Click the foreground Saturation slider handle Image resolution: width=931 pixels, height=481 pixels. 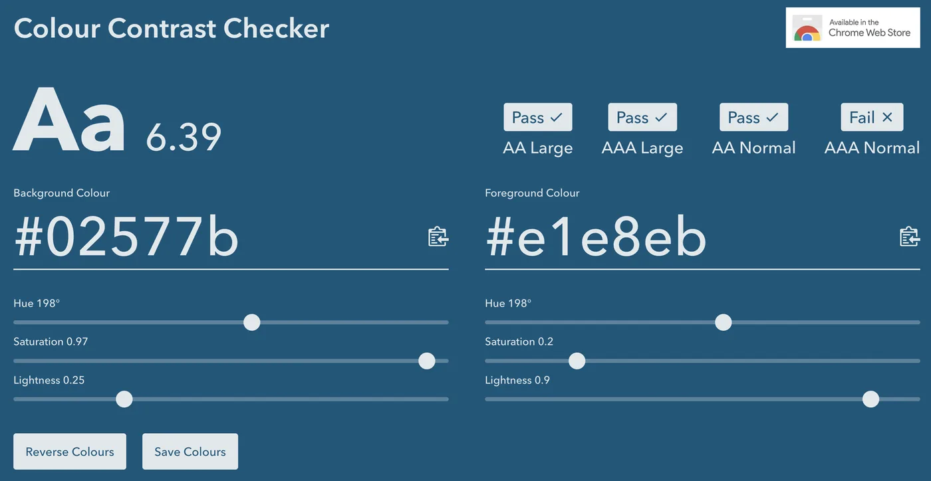pyautogui.click(x=577, y=361)
